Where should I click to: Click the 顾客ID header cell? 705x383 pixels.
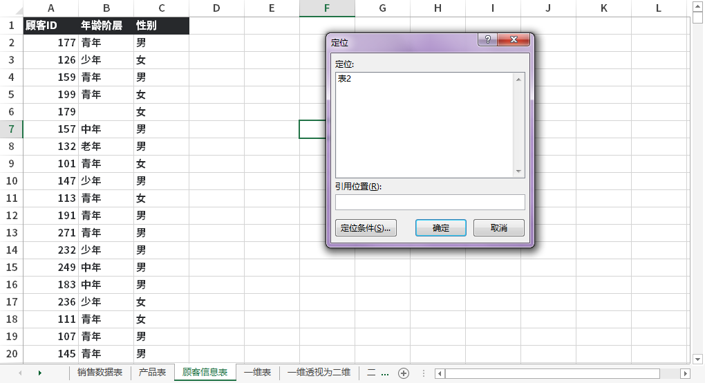tap(51, 26)
